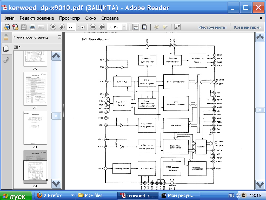Switch to read mode fullscreen icon
The width and height of the screenshot is (266, 200).
pos(177,27)
